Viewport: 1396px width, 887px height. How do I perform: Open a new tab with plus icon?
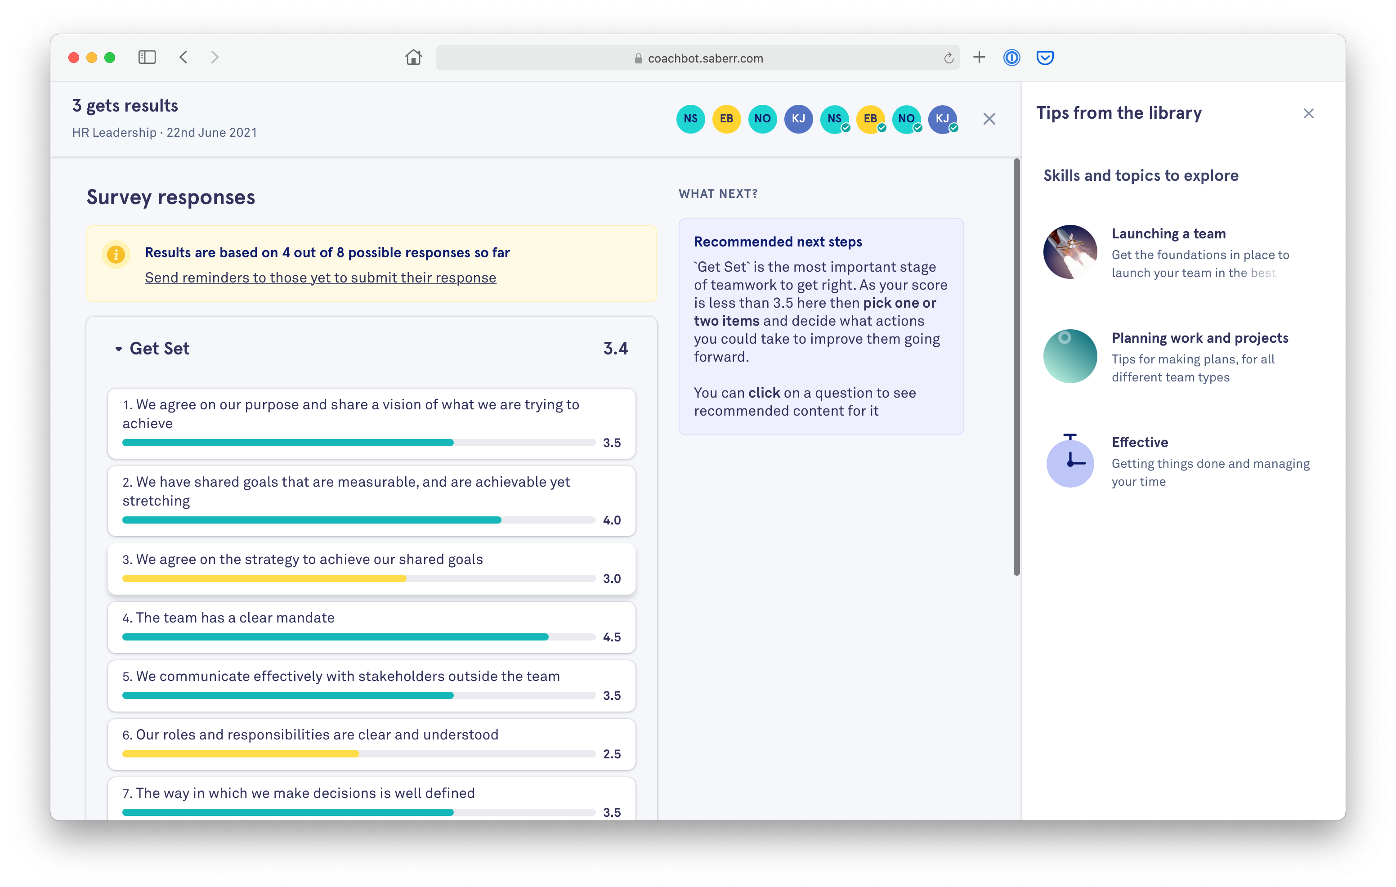pos(979,58)
